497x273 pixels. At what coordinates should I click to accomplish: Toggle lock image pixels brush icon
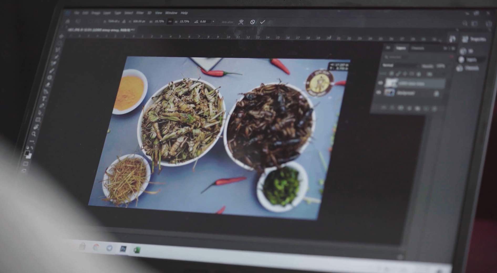[398, 74]
